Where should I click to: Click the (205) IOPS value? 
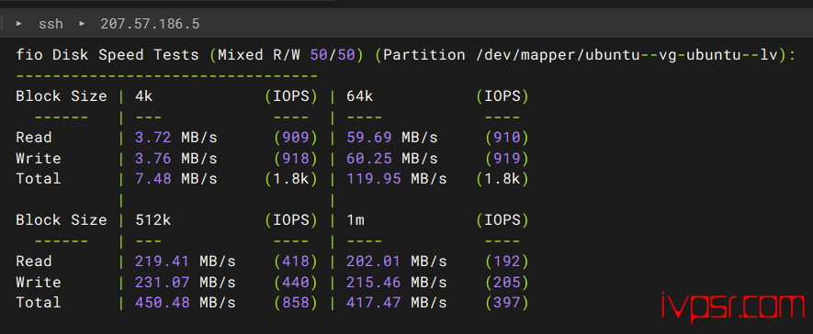pos(507,283)
